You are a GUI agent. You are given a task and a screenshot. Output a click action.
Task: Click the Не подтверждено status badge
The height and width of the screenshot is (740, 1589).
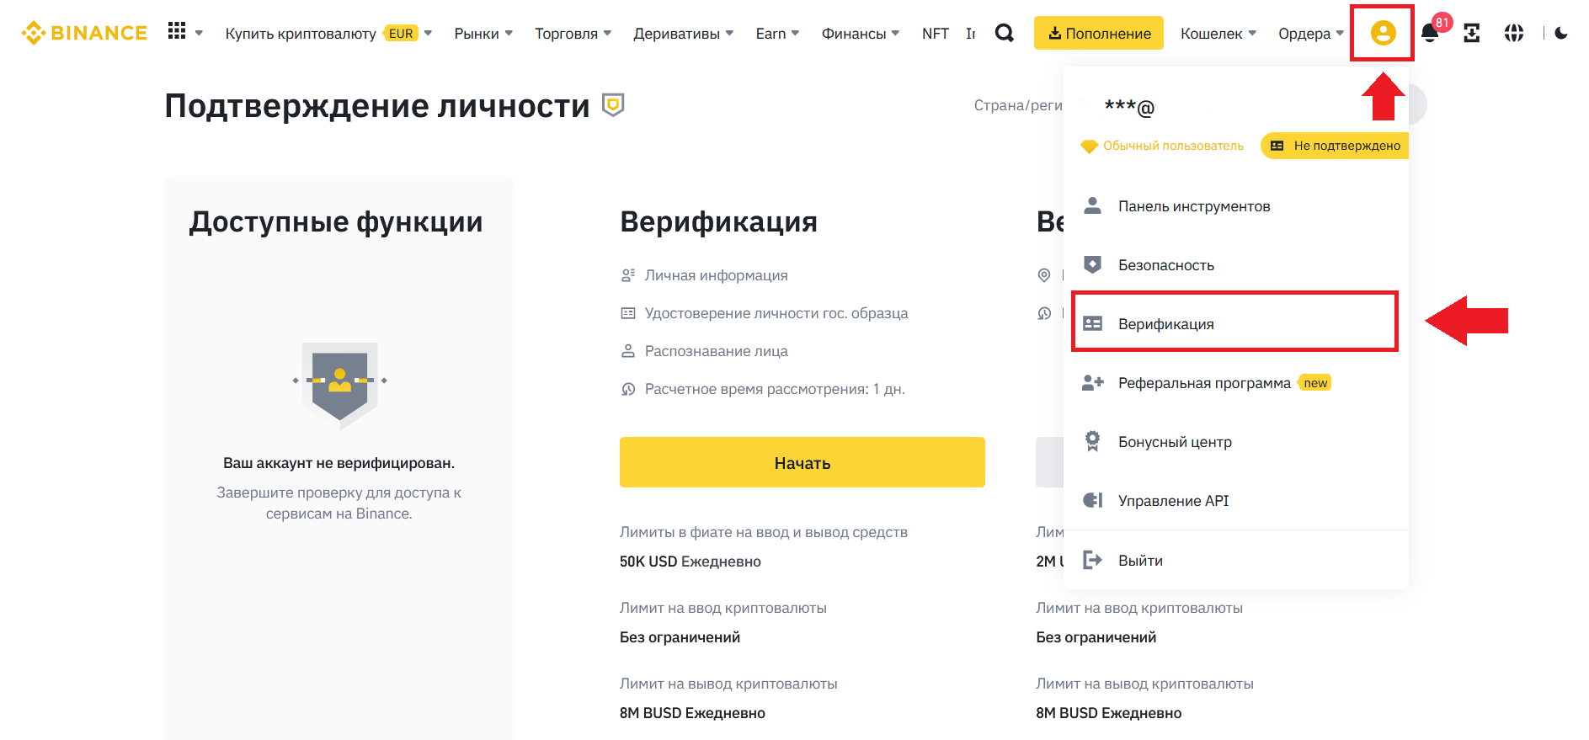point(1335,146)
